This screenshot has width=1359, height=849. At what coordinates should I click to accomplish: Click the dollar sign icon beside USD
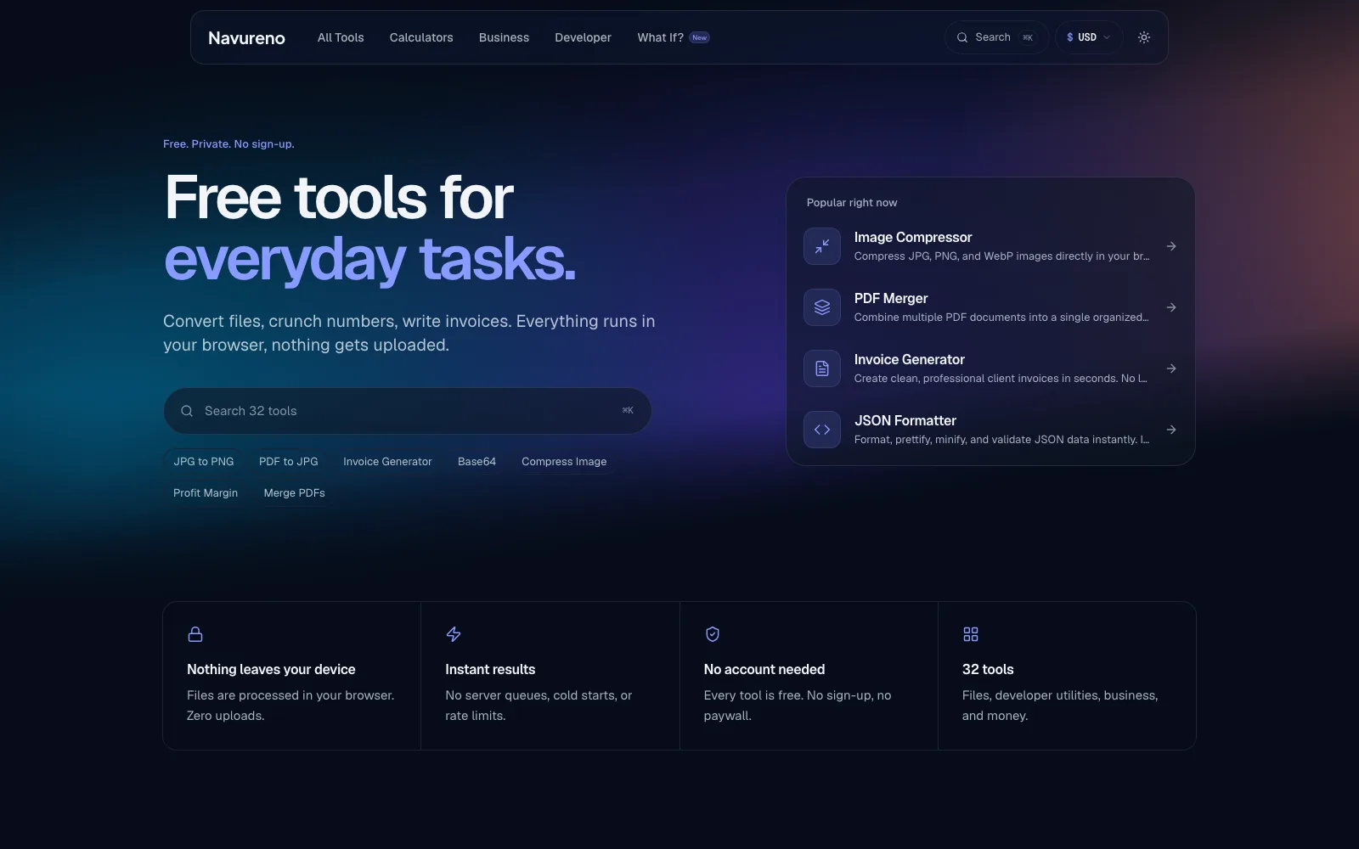(x=1070, y=37)
